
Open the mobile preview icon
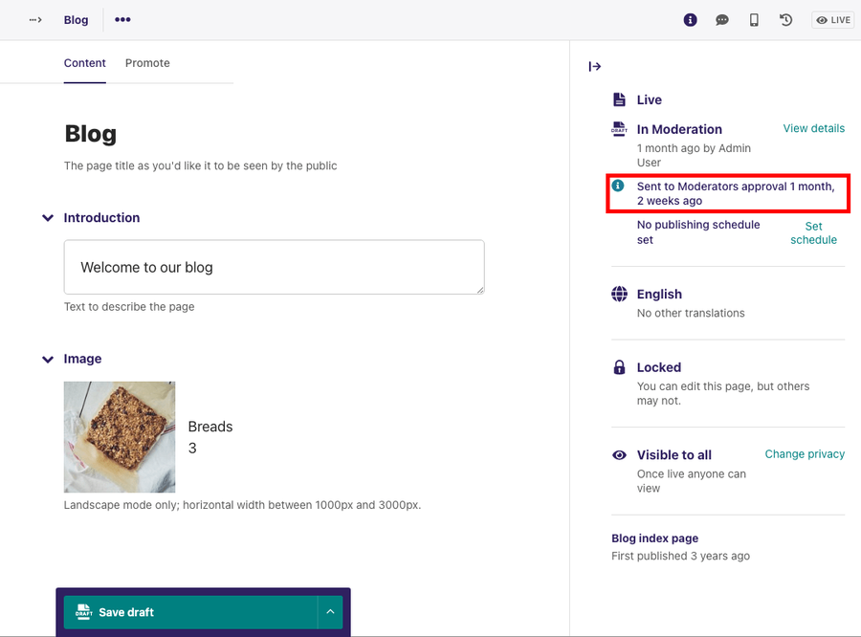coord(754,20)
